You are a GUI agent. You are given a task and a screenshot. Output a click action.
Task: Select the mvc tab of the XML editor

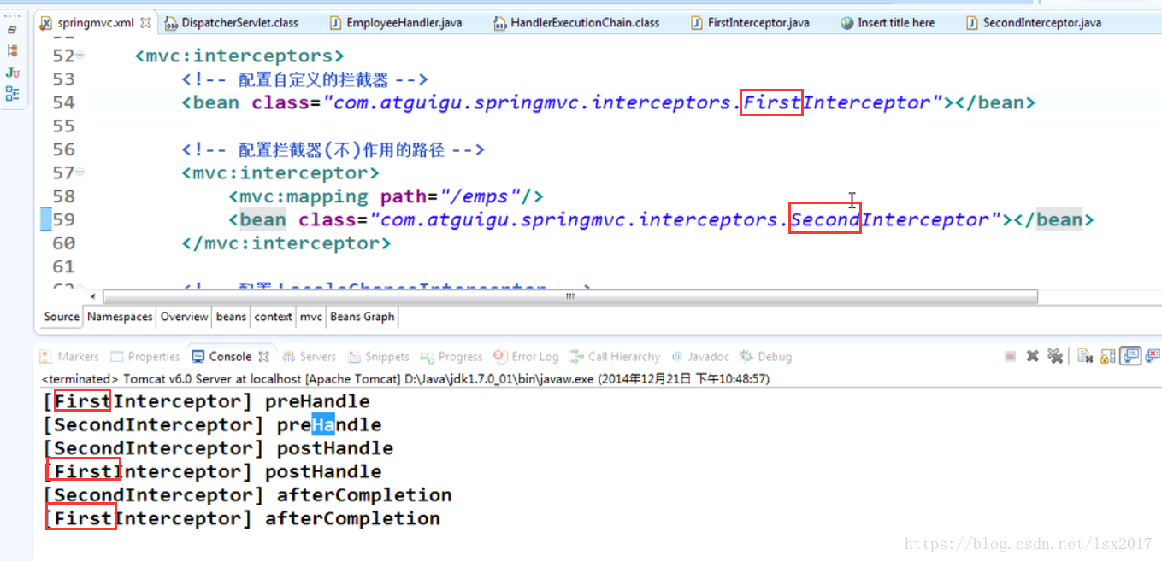(x=310, y=317)
